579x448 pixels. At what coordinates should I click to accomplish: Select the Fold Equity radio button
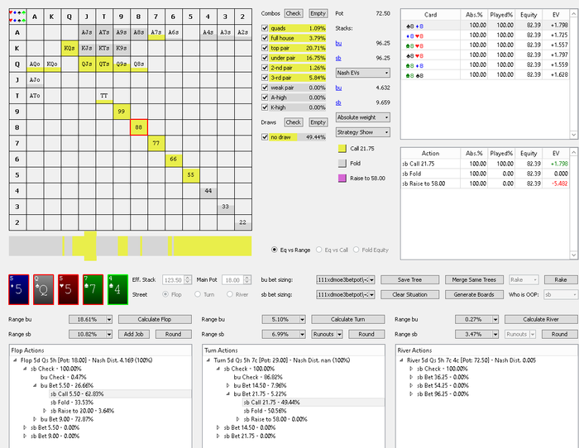point(356,250)
